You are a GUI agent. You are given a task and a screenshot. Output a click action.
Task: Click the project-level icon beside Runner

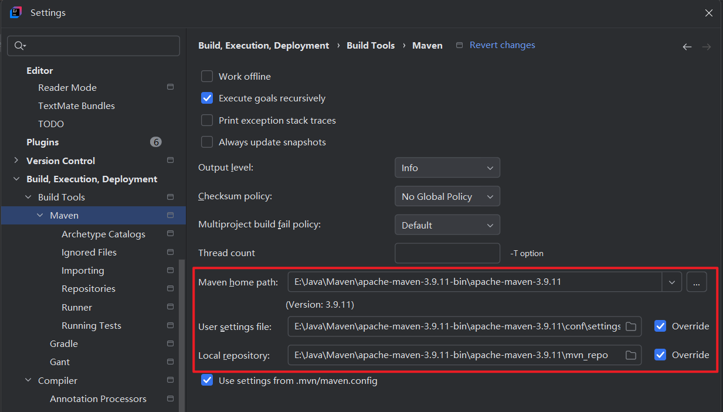pyautogui.click(x=170, y=307)
